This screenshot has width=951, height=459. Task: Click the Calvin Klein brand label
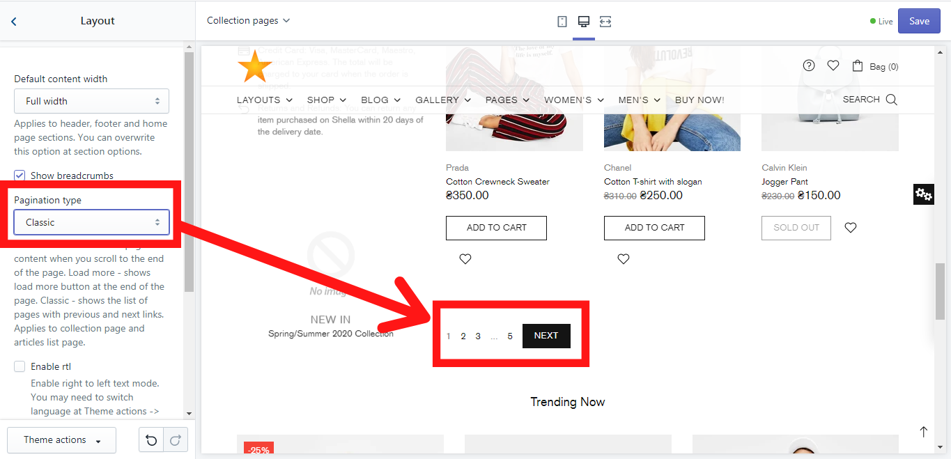[x=783, y=168]
